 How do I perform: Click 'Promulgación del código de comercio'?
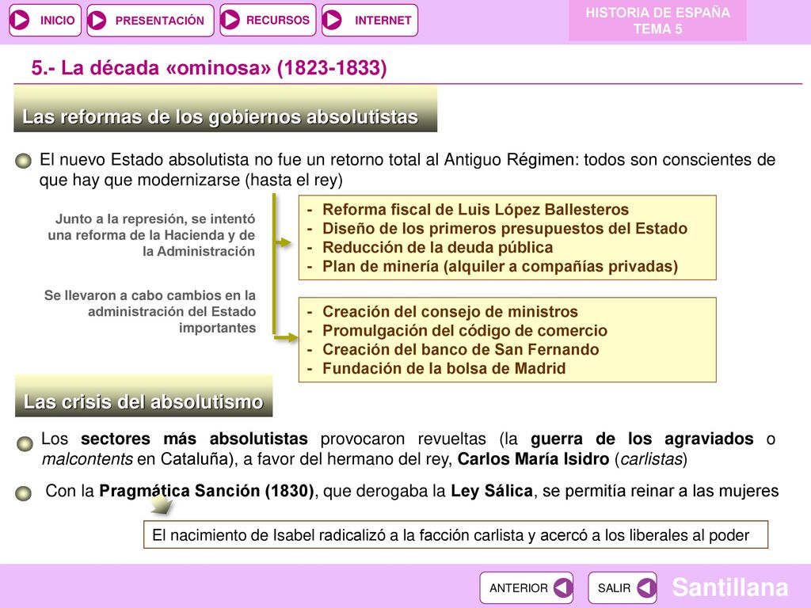tap(465, 330)
